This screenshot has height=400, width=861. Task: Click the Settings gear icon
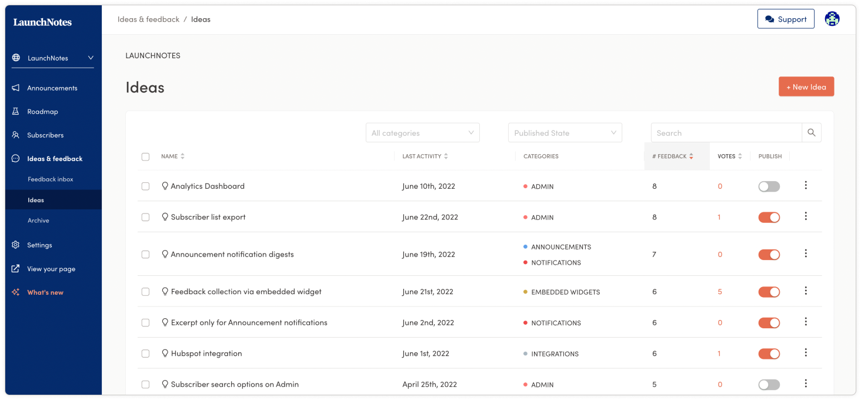tap(16, 245)
